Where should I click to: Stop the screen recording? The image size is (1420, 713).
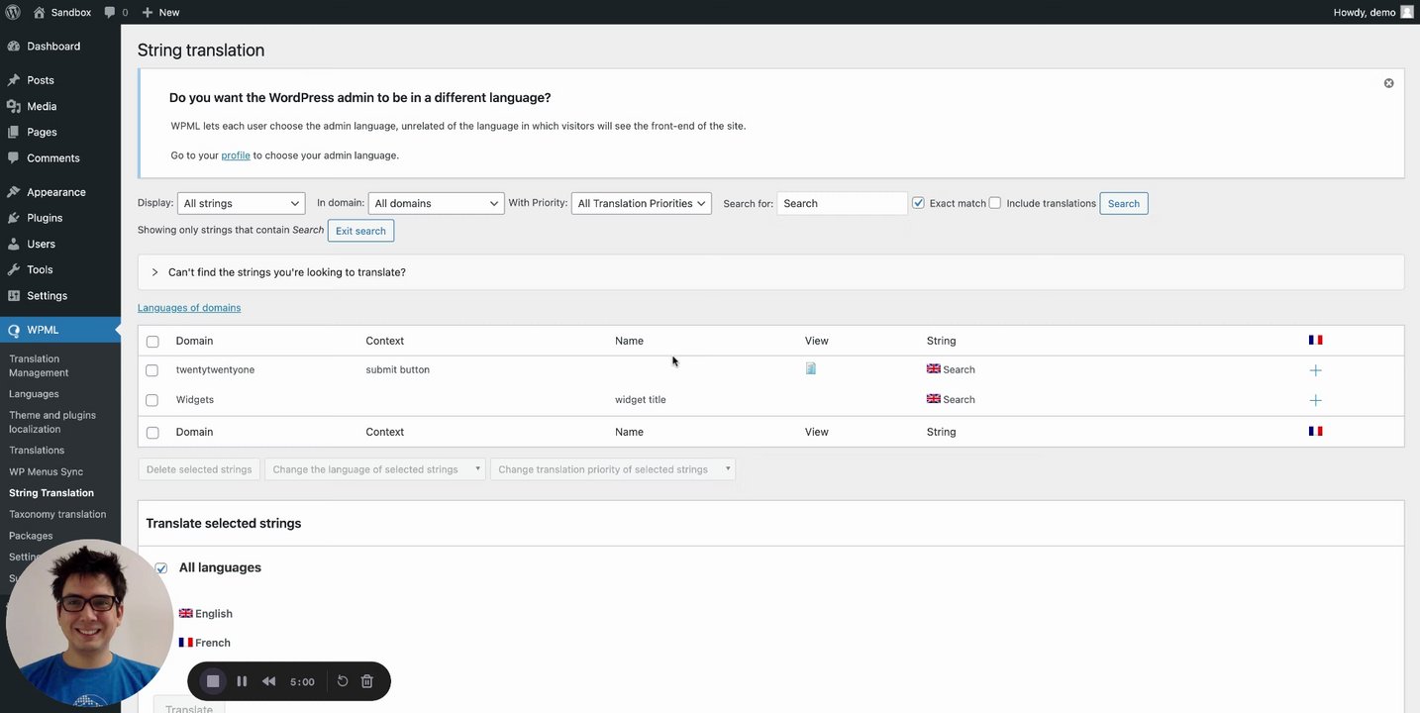tap(212, 681)
